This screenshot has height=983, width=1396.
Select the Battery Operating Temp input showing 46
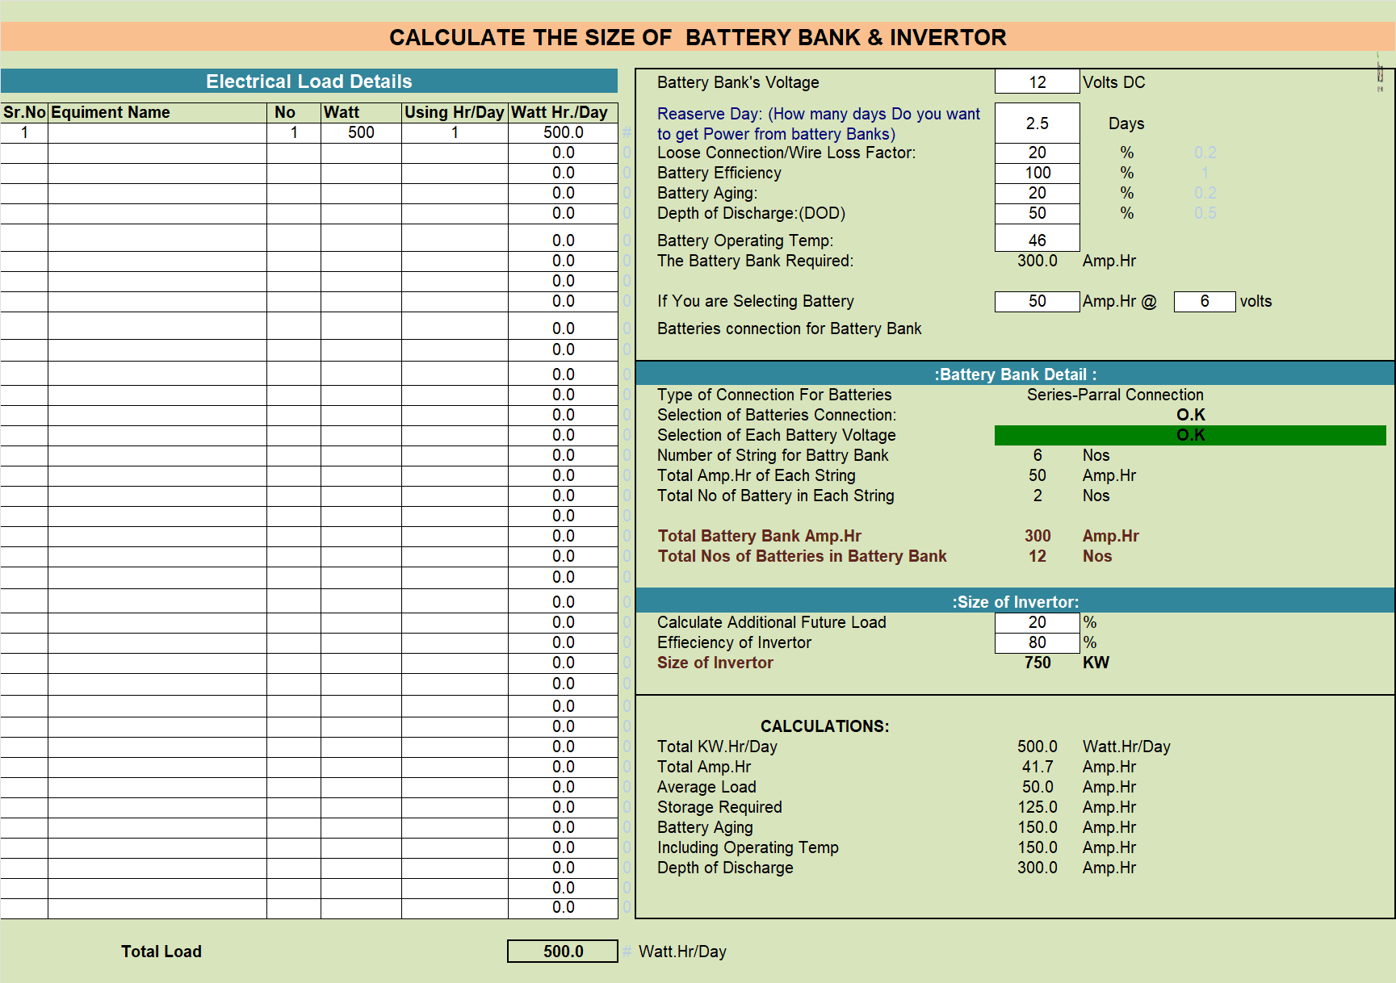click(x=1037, y=240)
